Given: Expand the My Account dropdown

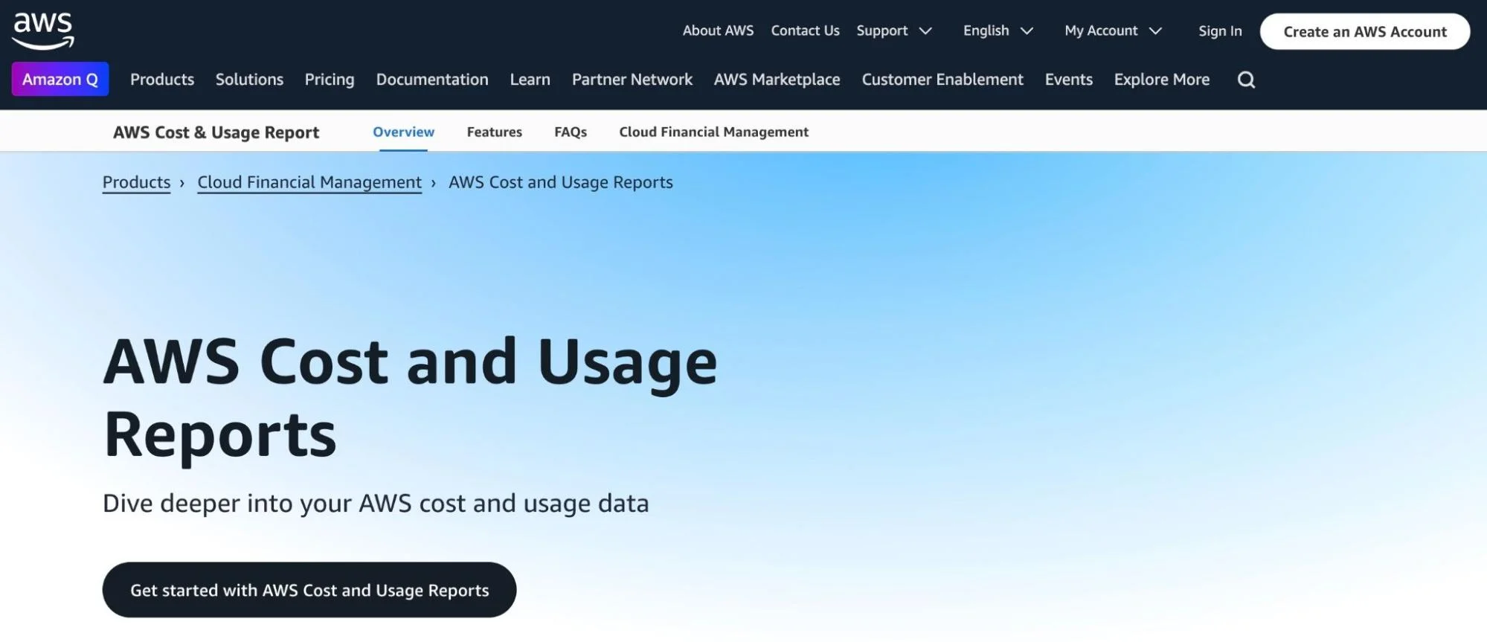Looking at the screenshot, I should click(1113, 31).
